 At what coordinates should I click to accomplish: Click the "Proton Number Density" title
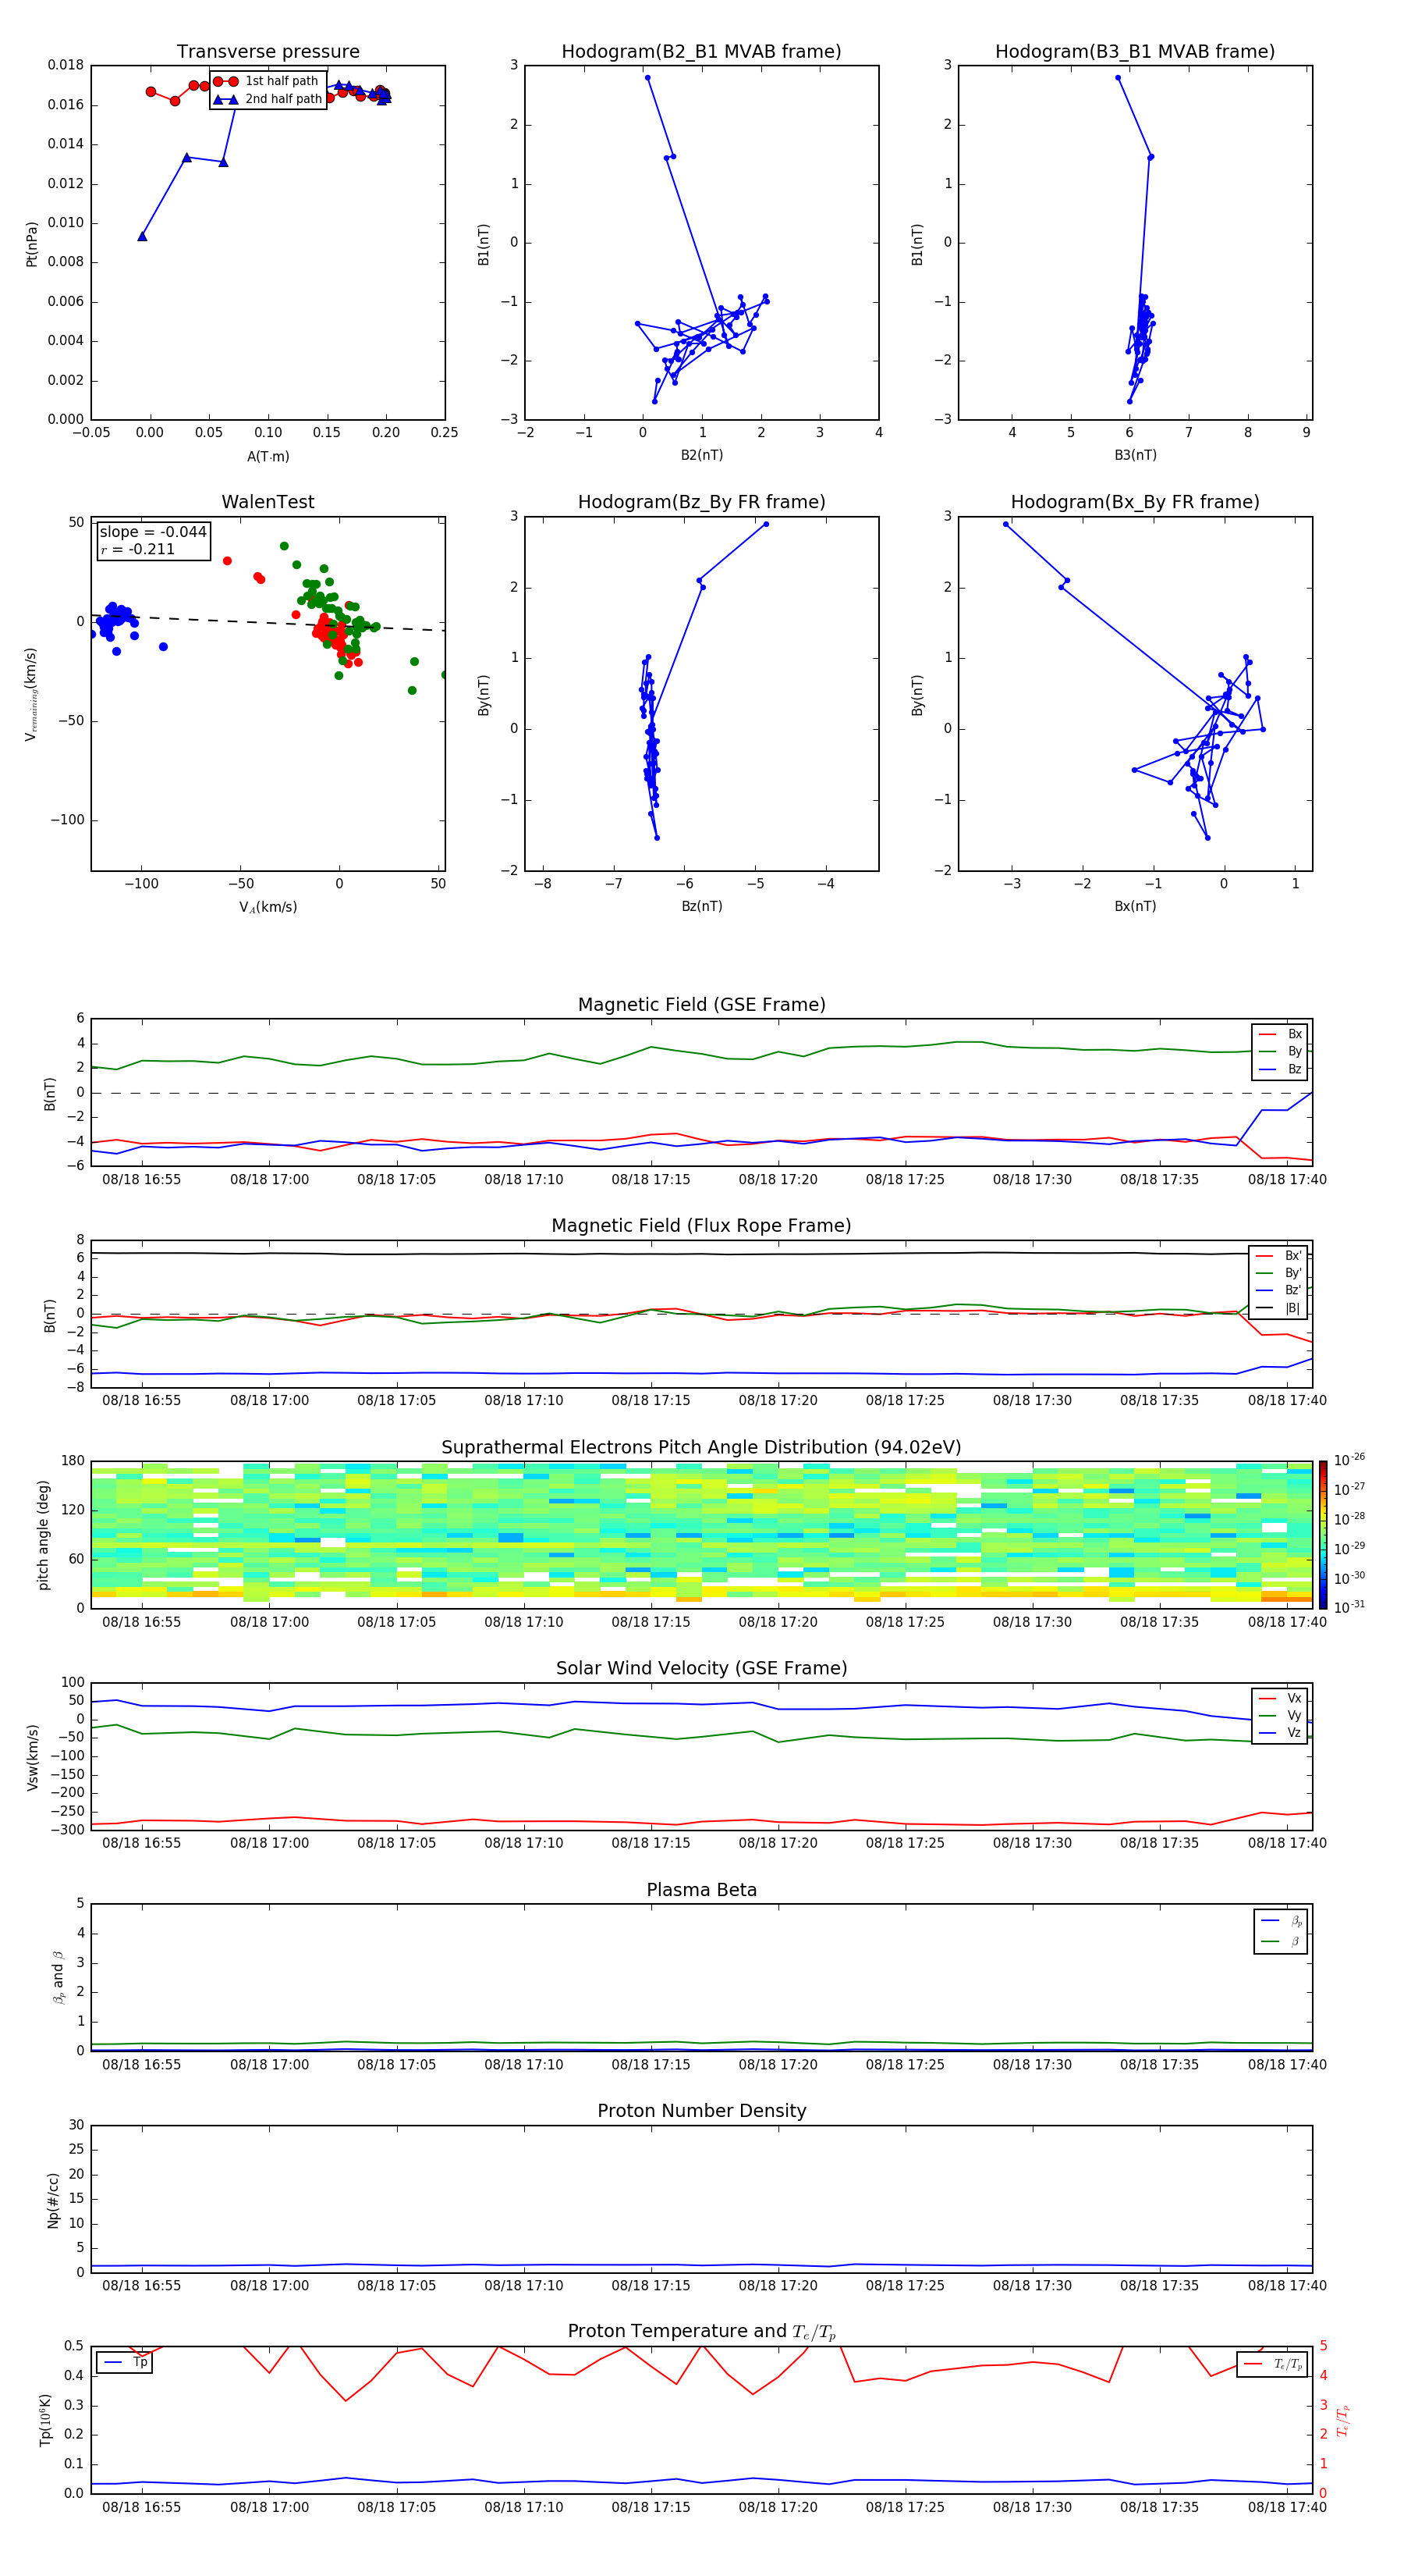point(701,2111)
